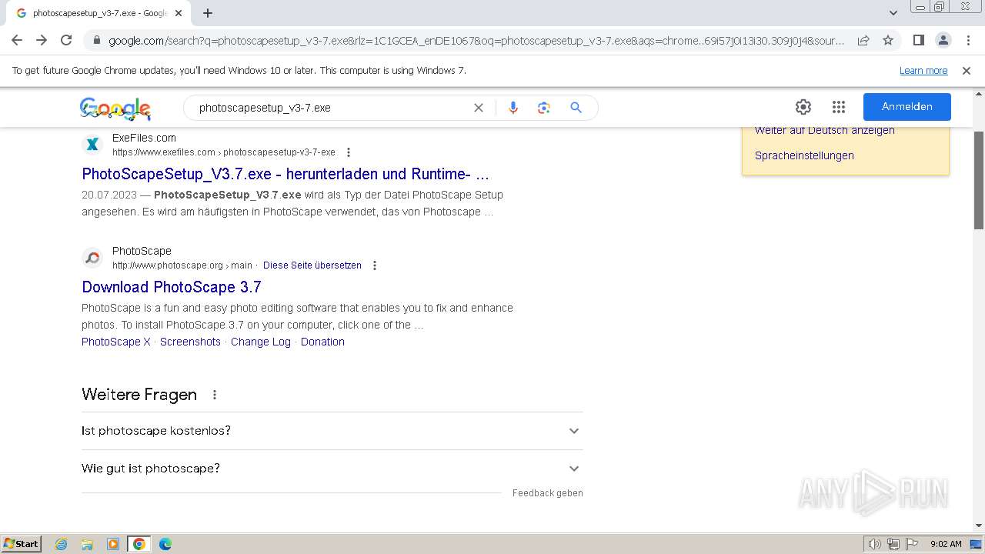Clear the search query with X
Viewport: 985px width, 554px height.
point(479,108)
